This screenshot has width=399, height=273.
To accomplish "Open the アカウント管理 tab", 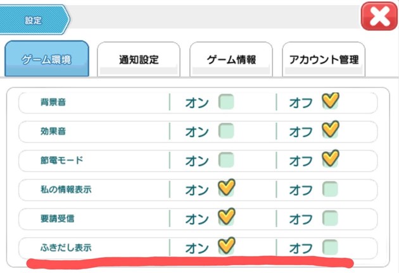I will click(x=324, y=60).
